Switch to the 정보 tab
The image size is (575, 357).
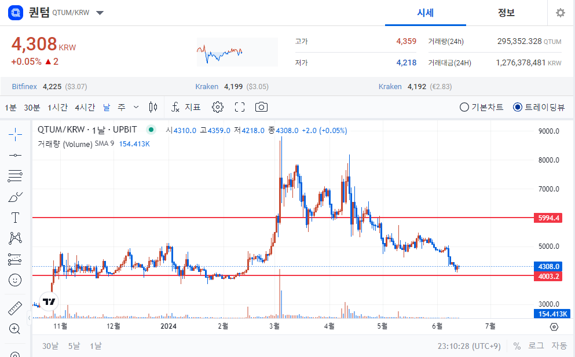point(506,13)
